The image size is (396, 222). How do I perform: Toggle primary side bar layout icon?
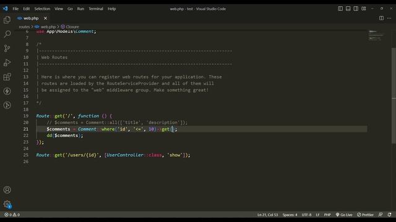(x=340, y=9)
